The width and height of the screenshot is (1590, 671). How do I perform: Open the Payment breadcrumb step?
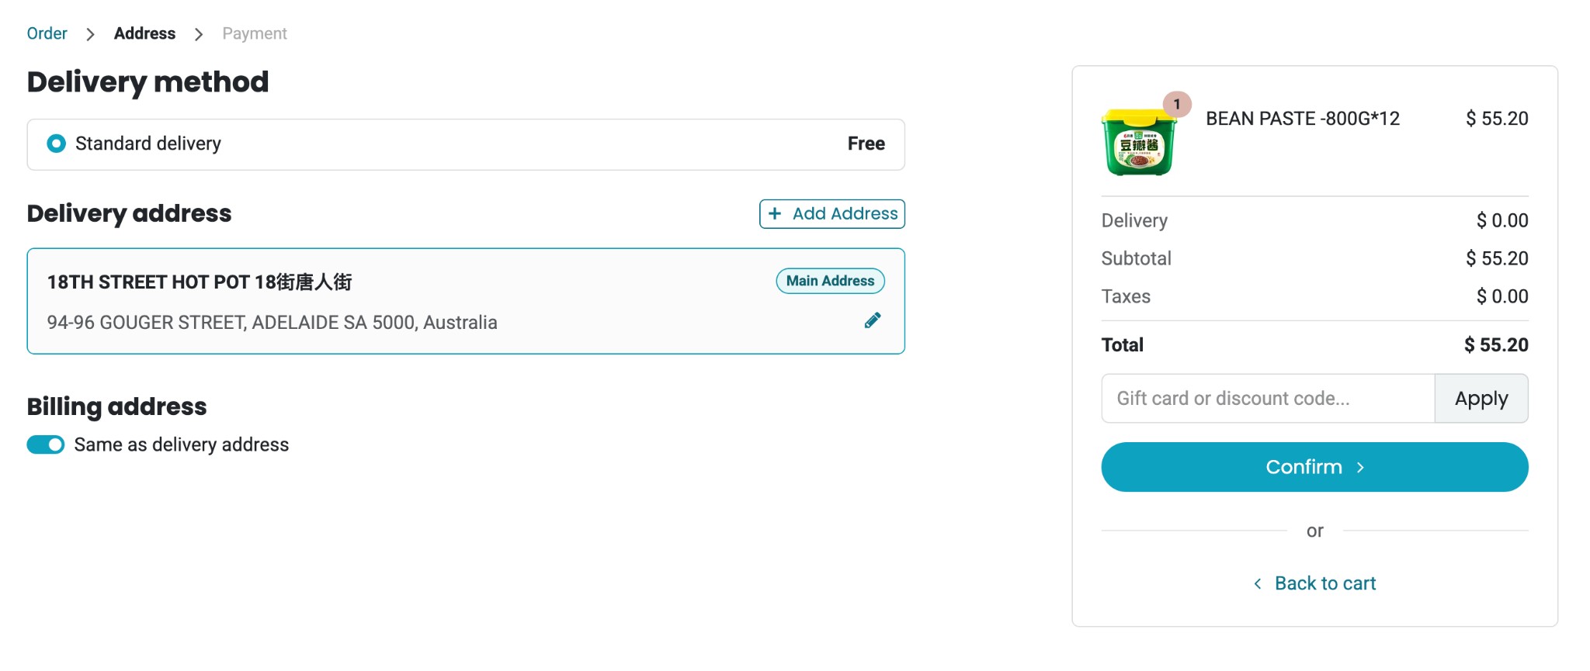tap(255, 33)
